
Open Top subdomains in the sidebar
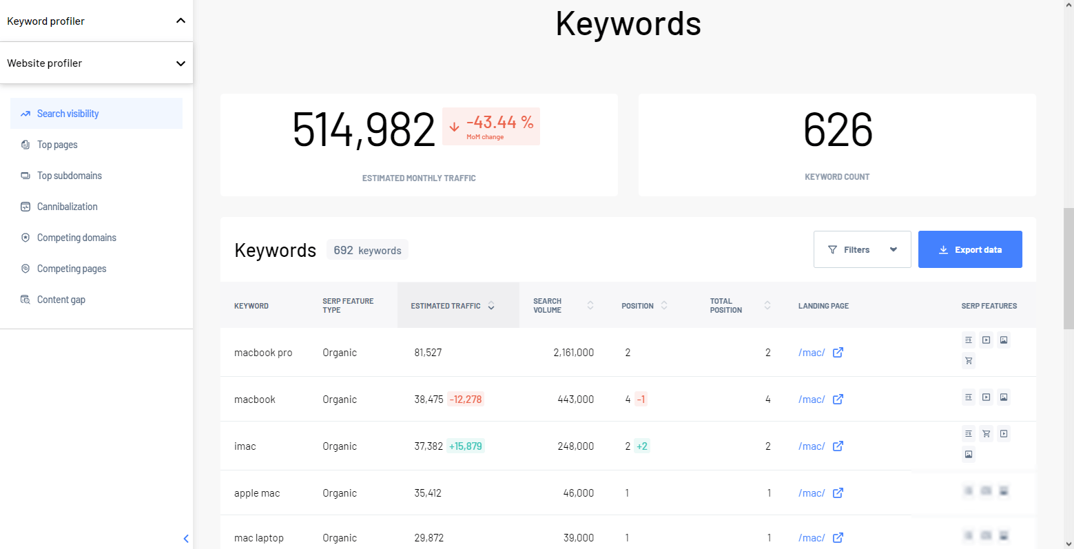pos(70,176)
